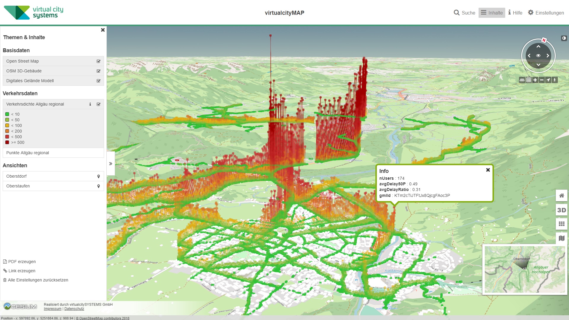Switch to 3D map mode
This screenshot has height=320, width=569.
click(x=561, y=210)
